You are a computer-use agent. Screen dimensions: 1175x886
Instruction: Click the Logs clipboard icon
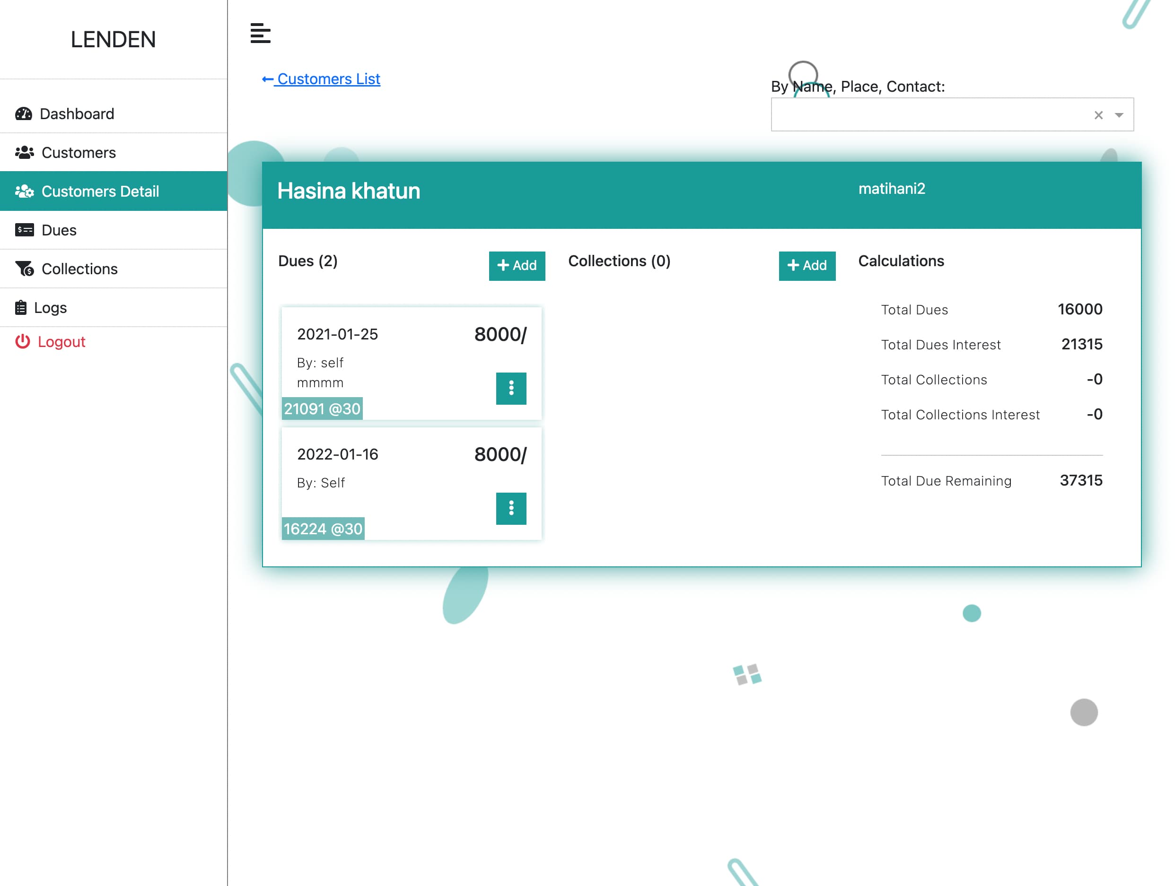pyautogui.click(x=21, y=307)
